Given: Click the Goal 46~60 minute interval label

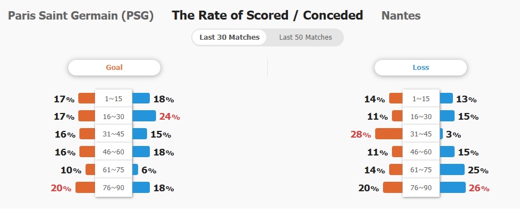Looking at the screenshot, I should [x=114, y=152].
